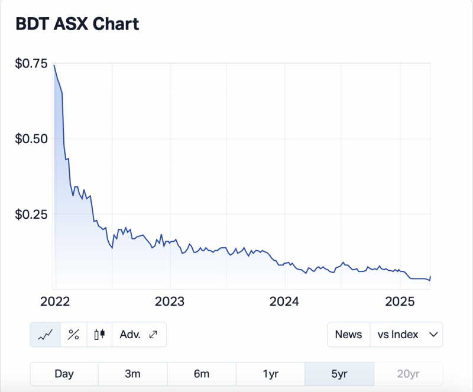This screenshot has height=392, width=473.
Task: Click the News button
Action: pos(348,335)
